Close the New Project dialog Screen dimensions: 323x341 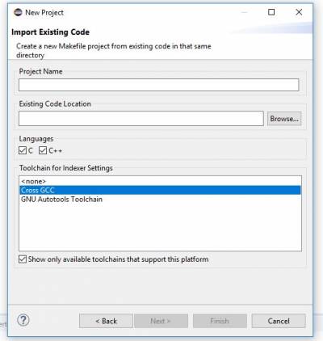tap(299, 12)
